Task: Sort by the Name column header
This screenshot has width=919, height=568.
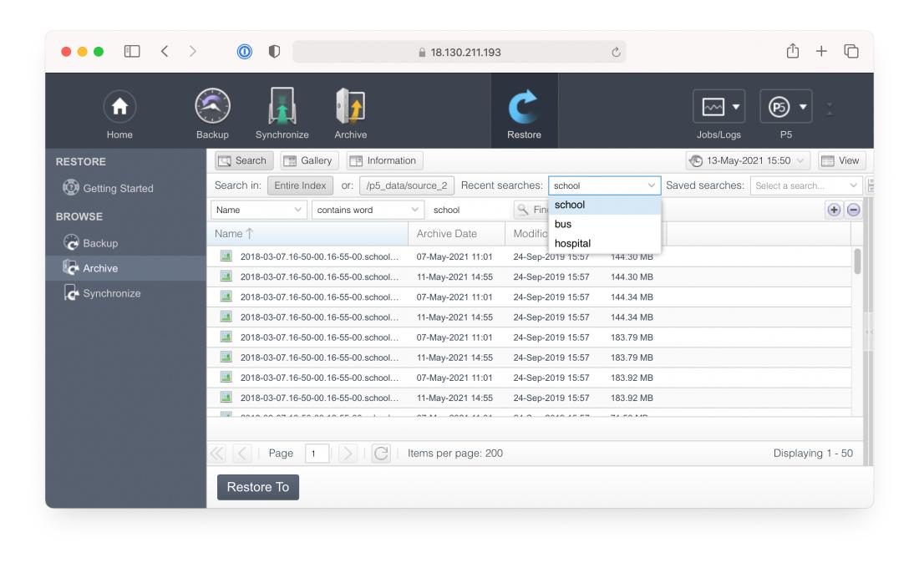Action: (x=307, y=233)
